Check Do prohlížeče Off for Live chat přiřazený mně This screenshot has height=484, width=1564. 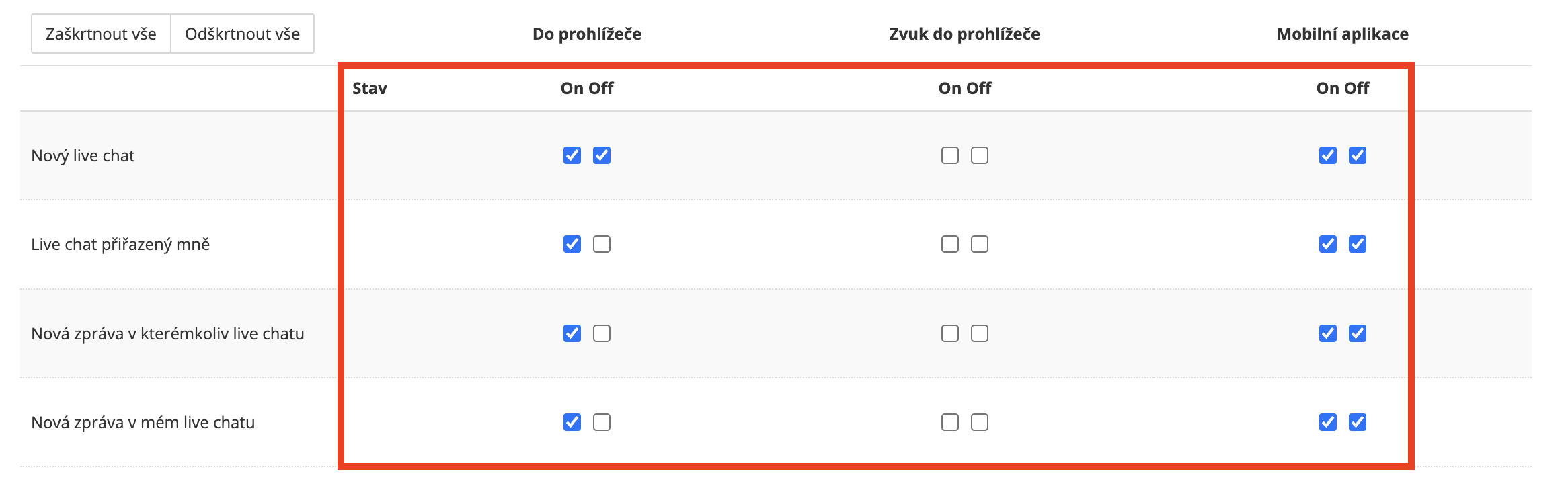click(x=602, y=244)
